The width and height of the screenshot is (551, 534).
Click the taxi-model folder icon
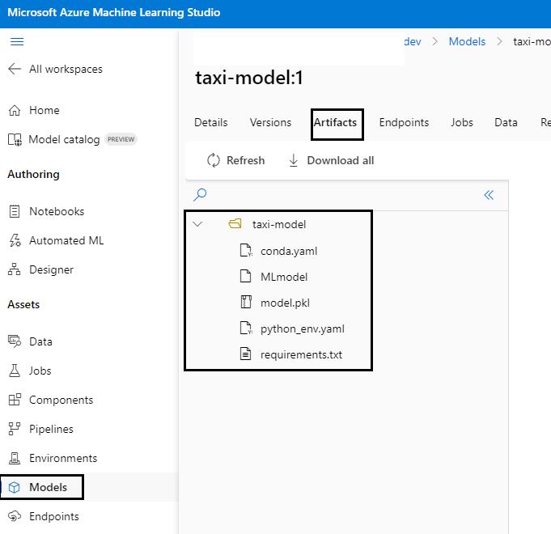235,223
